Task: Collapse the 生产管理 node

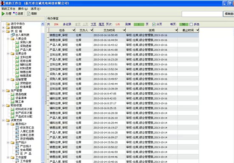Action: click(x=3, y=91)
